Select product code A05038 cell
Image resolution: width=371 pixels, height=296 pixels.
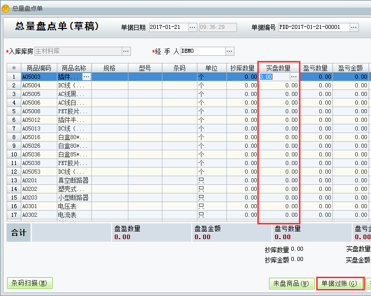point(39,163)
